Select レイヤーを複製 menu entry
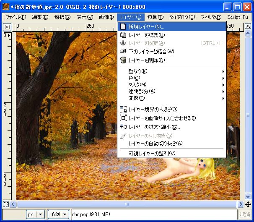Screen dimensions: 254x222 point(172,35)
